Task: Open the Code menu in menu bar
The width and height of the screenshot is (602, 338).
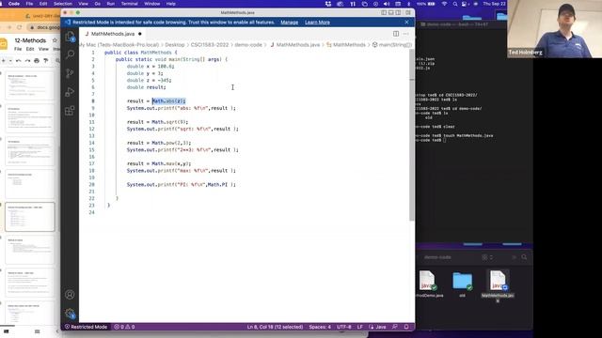Action: tap(14, 4)
